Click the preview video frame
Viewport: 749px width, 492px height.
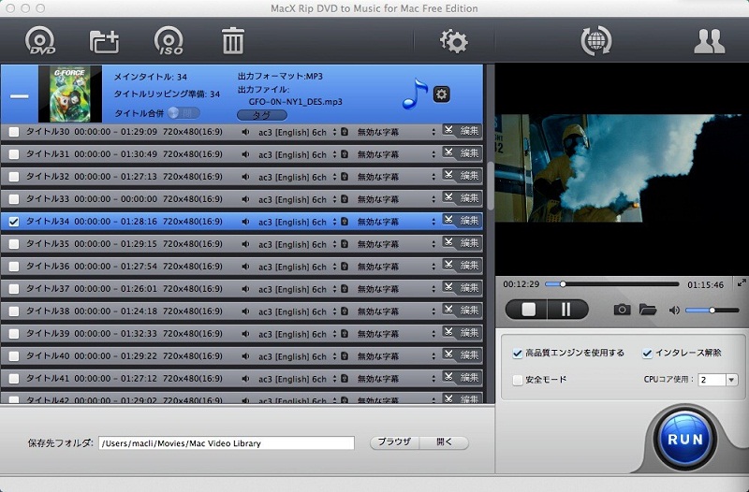(x=622, y=168)
